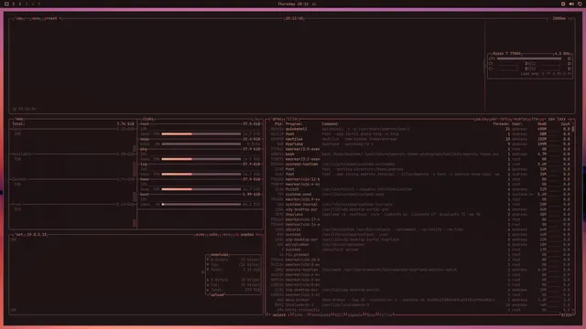The width and height of the screenshot is (586, 329).
Task: Toggle per-core in proc box
Action: tap(500, 119)
